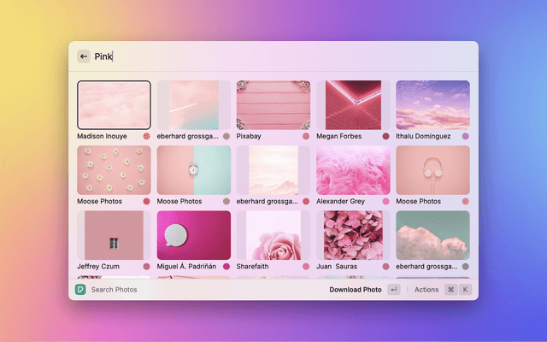Viewport: 547px width, 342px height.
Task: Select the color dot beside Pixabay
Action: [x=306, y=136]
